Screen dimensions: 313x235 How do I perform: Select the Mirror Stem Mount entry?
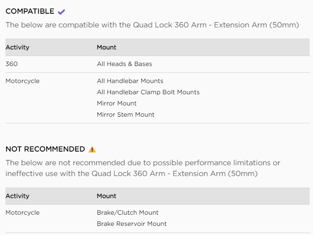click(126, 115)
